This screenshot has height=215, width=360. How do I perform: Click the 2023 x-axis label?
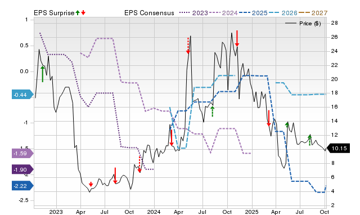pos(56,212)
